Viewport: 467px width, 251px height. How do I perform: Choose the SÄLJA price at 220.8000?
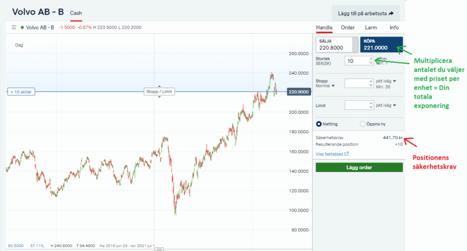[337, 44]
